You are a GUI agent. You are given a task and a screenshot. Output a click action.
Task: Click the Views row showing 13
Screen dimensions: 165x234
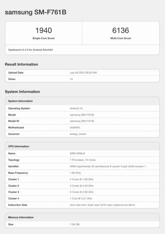coord(82,79)
